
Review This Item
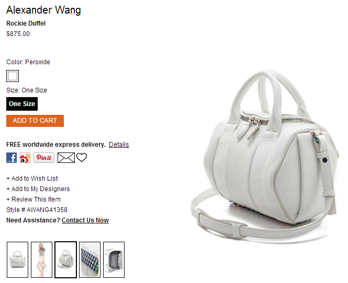[33, 199]
